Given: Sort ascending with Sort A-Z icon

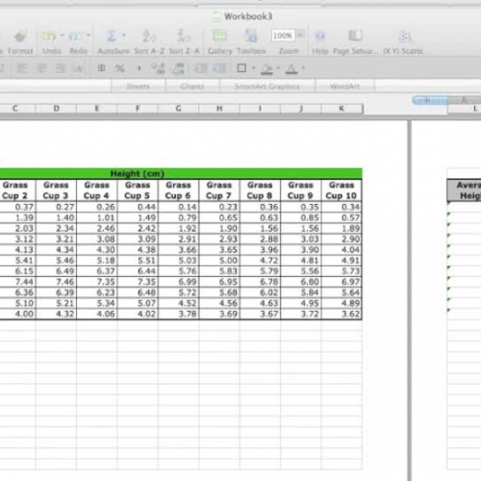Looking at the screenshot, I should (149, 36).
